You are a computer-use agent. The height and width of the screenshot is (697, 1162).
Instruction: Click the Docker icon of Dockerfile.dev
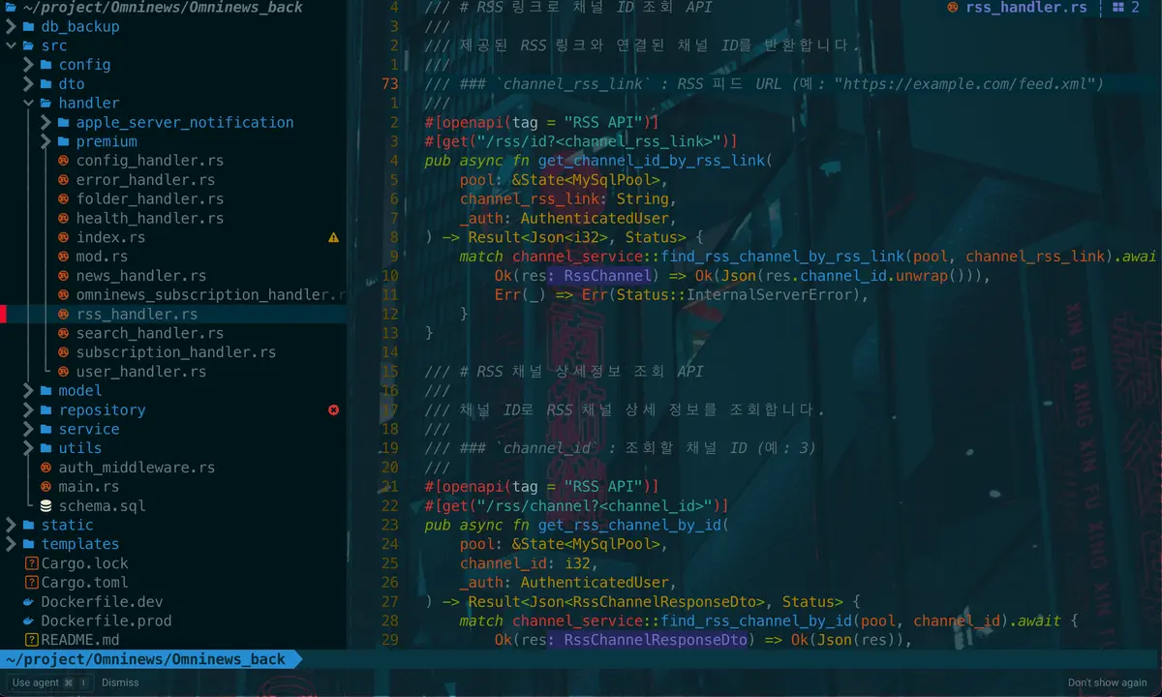click(x=31, y=601)
